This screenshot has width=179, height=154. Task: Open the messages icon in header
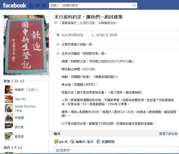(37, 6)
